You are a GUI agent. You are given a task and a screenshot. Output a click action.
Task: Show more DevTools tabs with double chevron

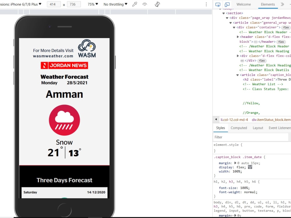click(282, 4)
